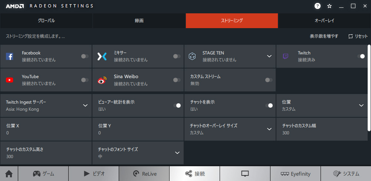Click the 無効 status under カスタム ストリーム
This screenshot has width=371, height=181.
point(195,84)
